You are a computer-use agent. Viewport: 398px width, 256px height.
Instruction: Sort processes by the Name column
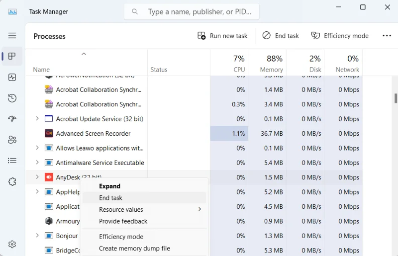pyautogui.click(x=86, y=63)
